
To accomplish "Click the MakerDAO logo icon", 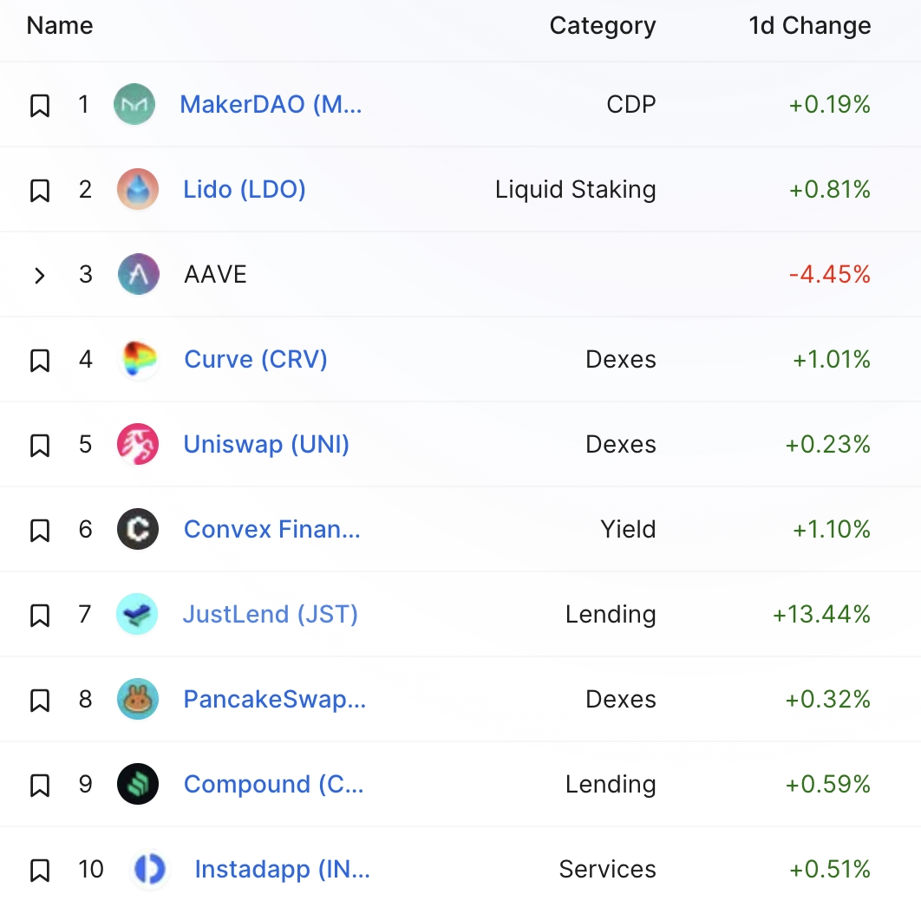I will click(x=134, y=105).
